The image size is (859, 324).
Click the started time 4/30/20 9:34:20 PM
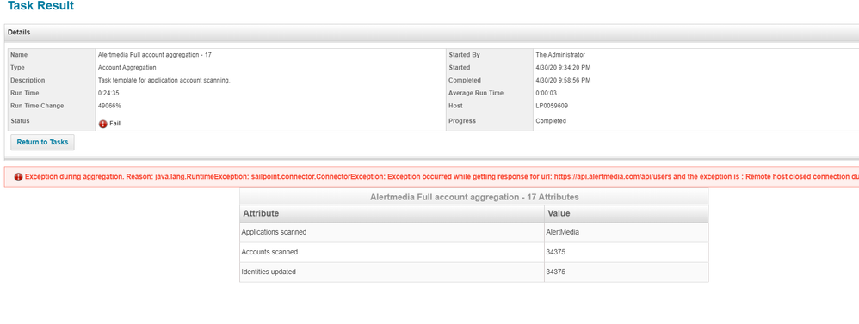pyautogui.click(x=563, y=67)
